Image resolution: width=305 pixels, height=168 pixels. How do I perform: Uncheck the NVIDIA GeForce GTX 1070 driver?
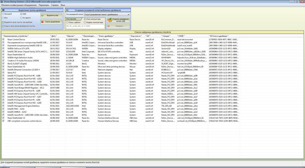(3, 48)
